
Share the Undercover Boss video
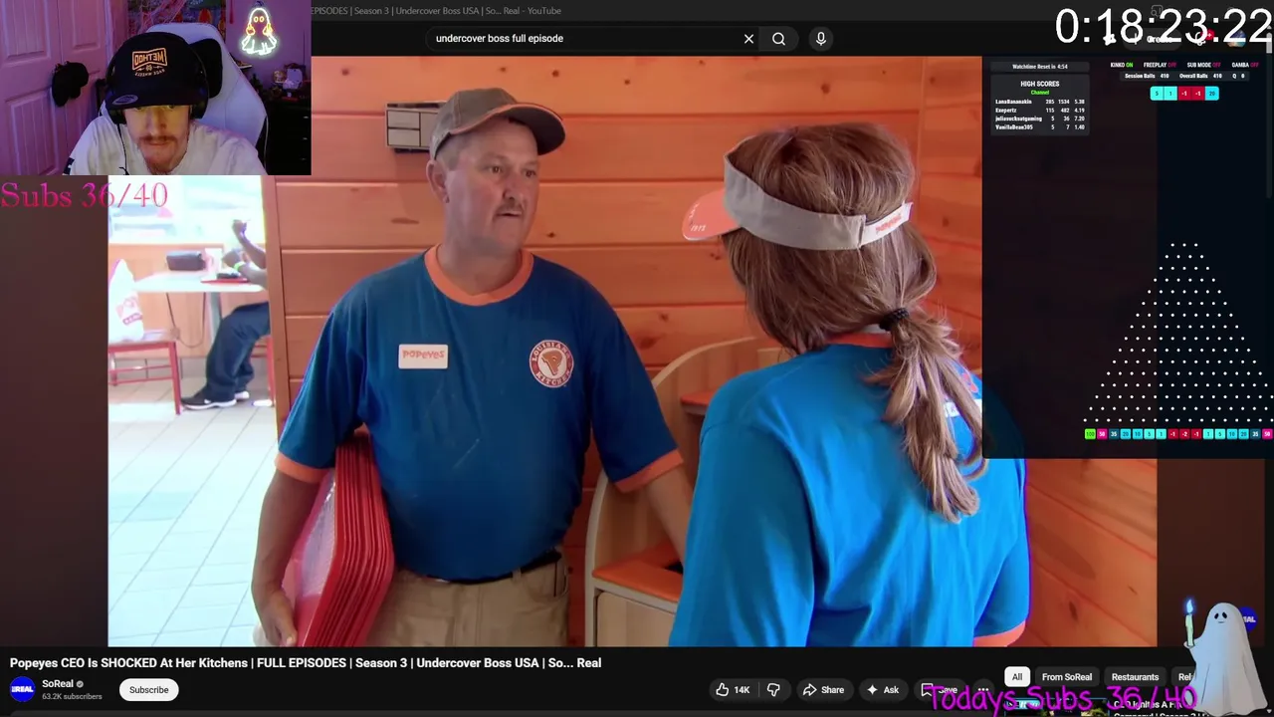[823, 689]
